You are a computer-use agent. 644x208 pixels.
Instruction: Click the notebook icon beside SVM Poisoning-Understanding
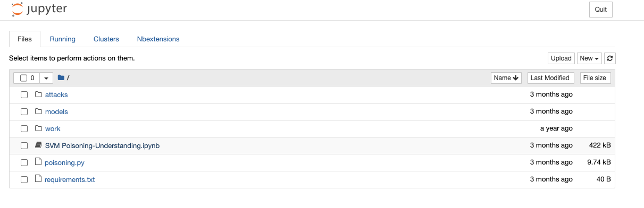point(38,145)
